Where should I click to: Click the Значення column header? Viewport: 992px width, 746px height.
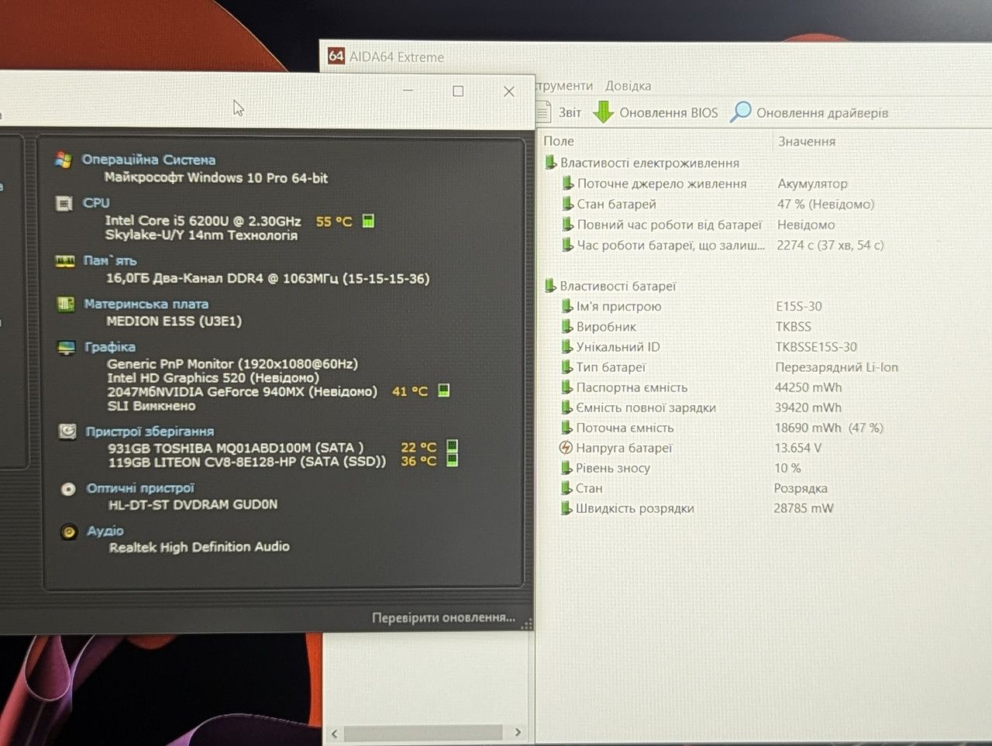tap(807, 141)
